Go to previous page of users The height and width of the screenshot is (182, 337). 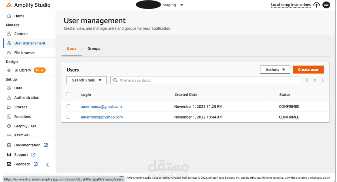pos(307,80)
